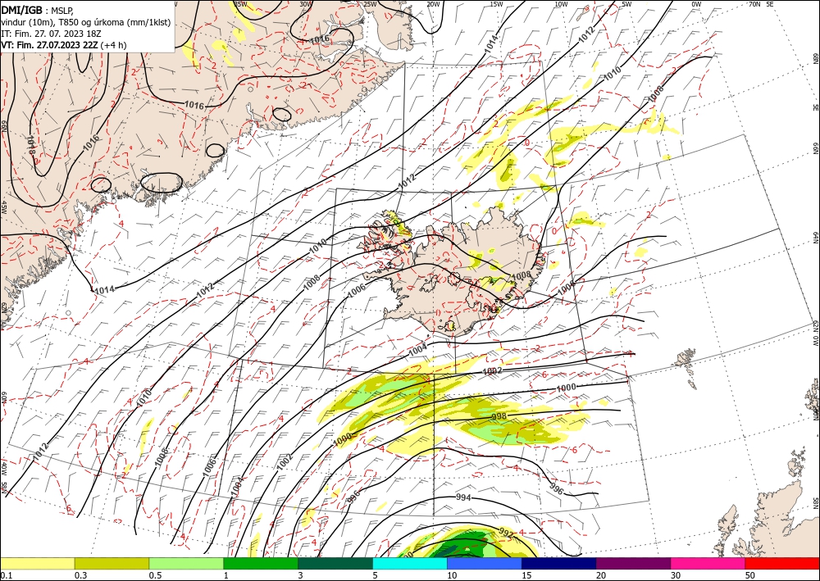Click the olive 0.3 precipitation legend swatch
The width and height of the screenshot is (820, 581).
coord(112,564)
